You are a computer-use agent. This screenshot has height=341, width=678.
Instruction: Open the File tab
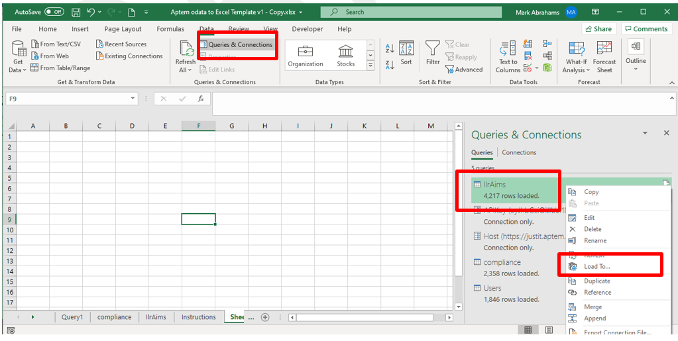17,29
